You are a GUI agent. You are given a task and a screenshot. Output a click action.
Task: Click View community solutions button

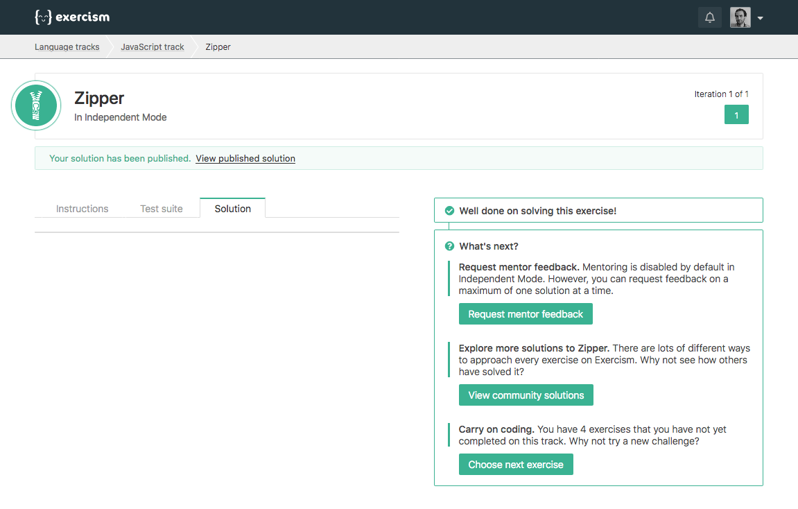tap(526, 395)
